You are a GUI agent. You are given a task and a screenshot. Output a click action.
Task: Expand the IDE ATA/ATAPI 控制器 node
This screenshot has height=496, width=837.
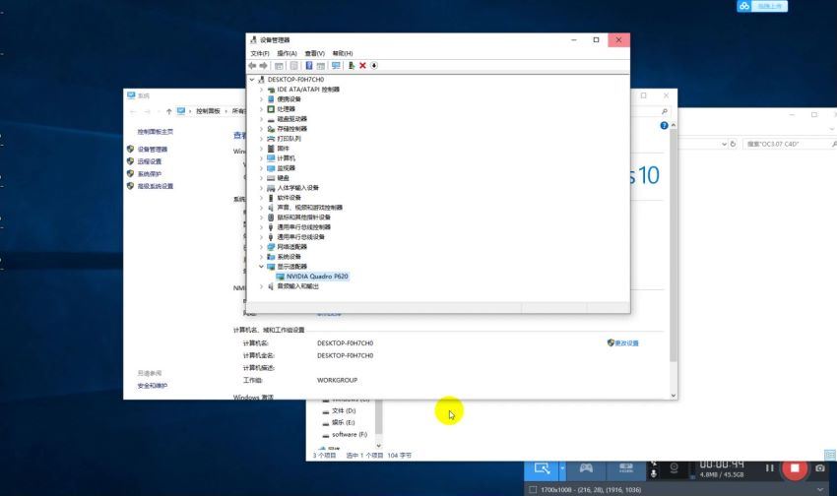pos(262,90)
